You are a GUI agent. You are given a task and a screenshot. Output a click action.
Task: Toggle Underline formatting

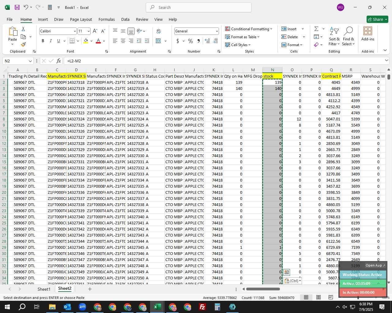(x=58, y=41)
